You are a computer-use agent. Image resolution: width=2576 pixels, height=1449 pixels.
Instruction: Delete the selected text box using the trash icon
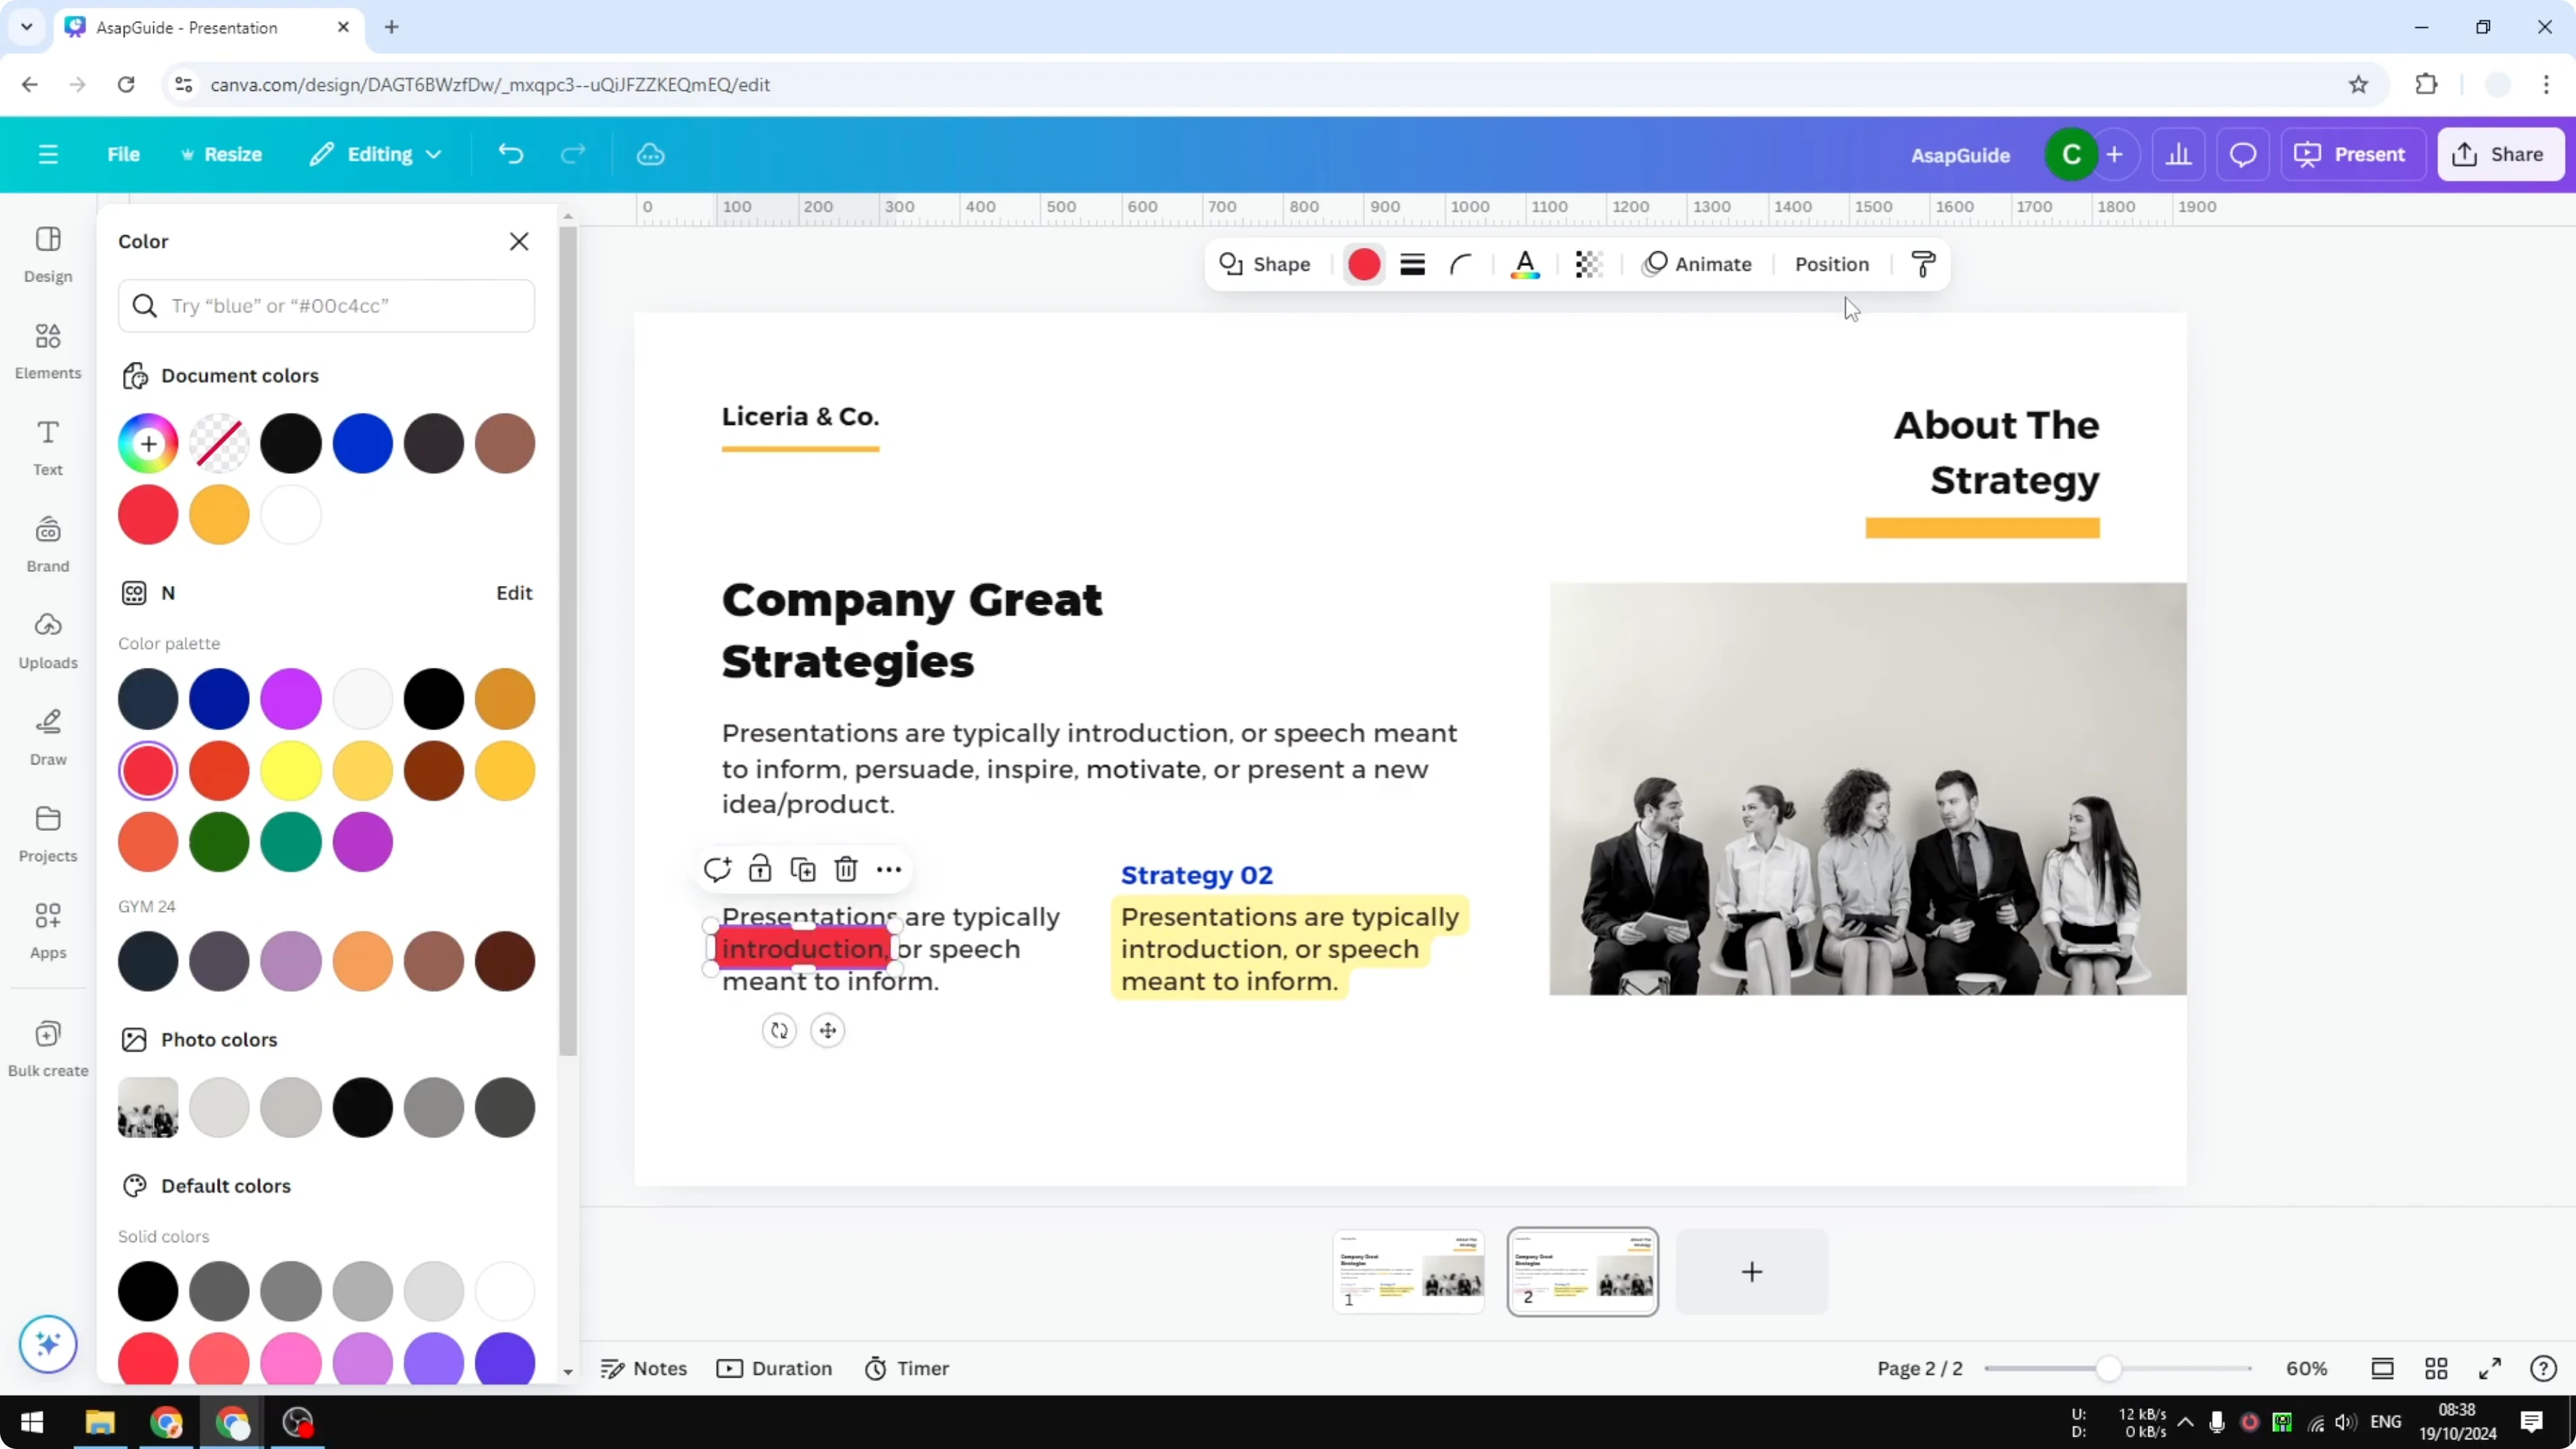[x=846, y=869]
